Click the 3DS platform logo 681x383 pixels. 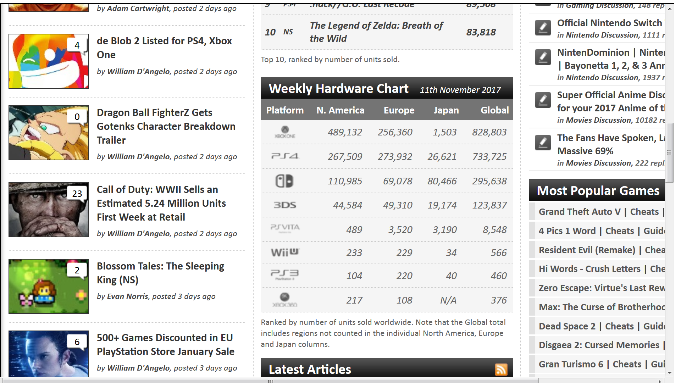284,205
